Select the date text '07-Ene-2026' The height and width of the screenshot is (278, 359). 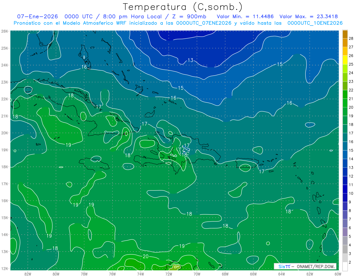click(38, 17)
